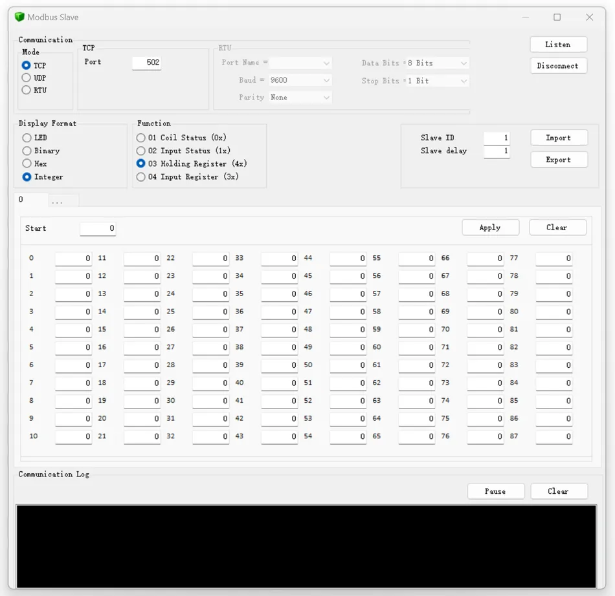Edit register 83 value field
Image resolution: width=615 pixels, height=596 pixels.
[x=553, y=365]
